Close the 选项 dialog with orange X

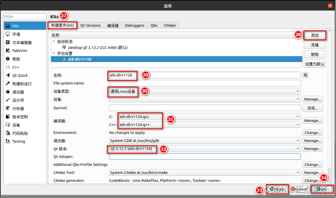click(x=330, y=6)
